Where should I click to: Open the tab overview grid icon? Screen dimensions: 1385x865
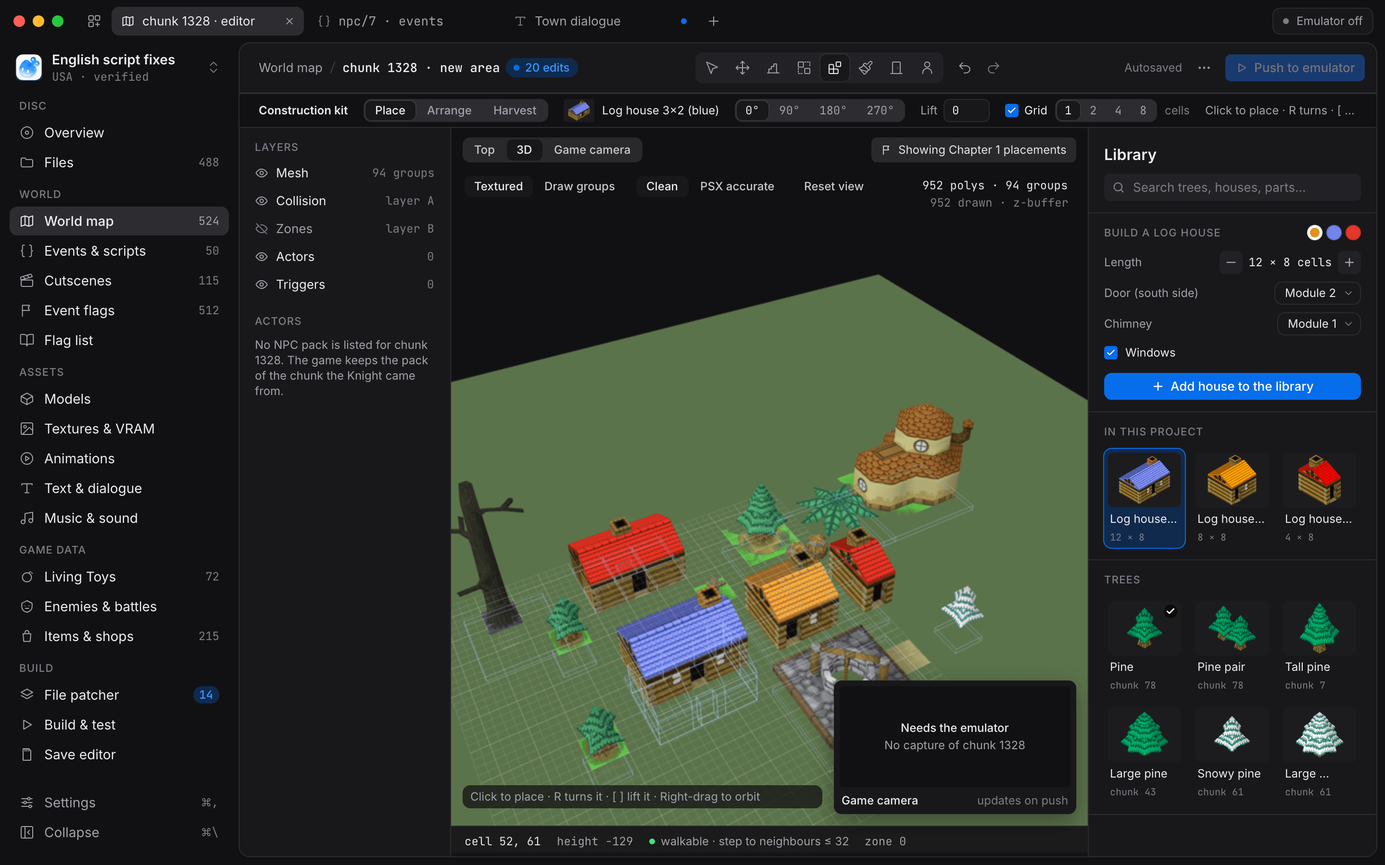pos(94,21)
